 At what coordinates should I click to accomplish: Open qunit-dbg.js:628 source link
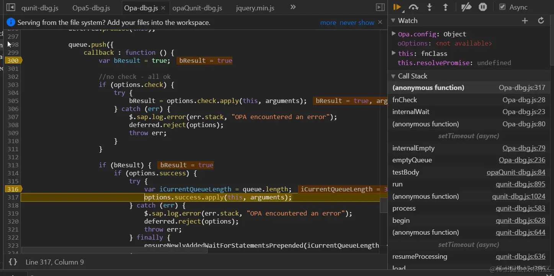520,220
